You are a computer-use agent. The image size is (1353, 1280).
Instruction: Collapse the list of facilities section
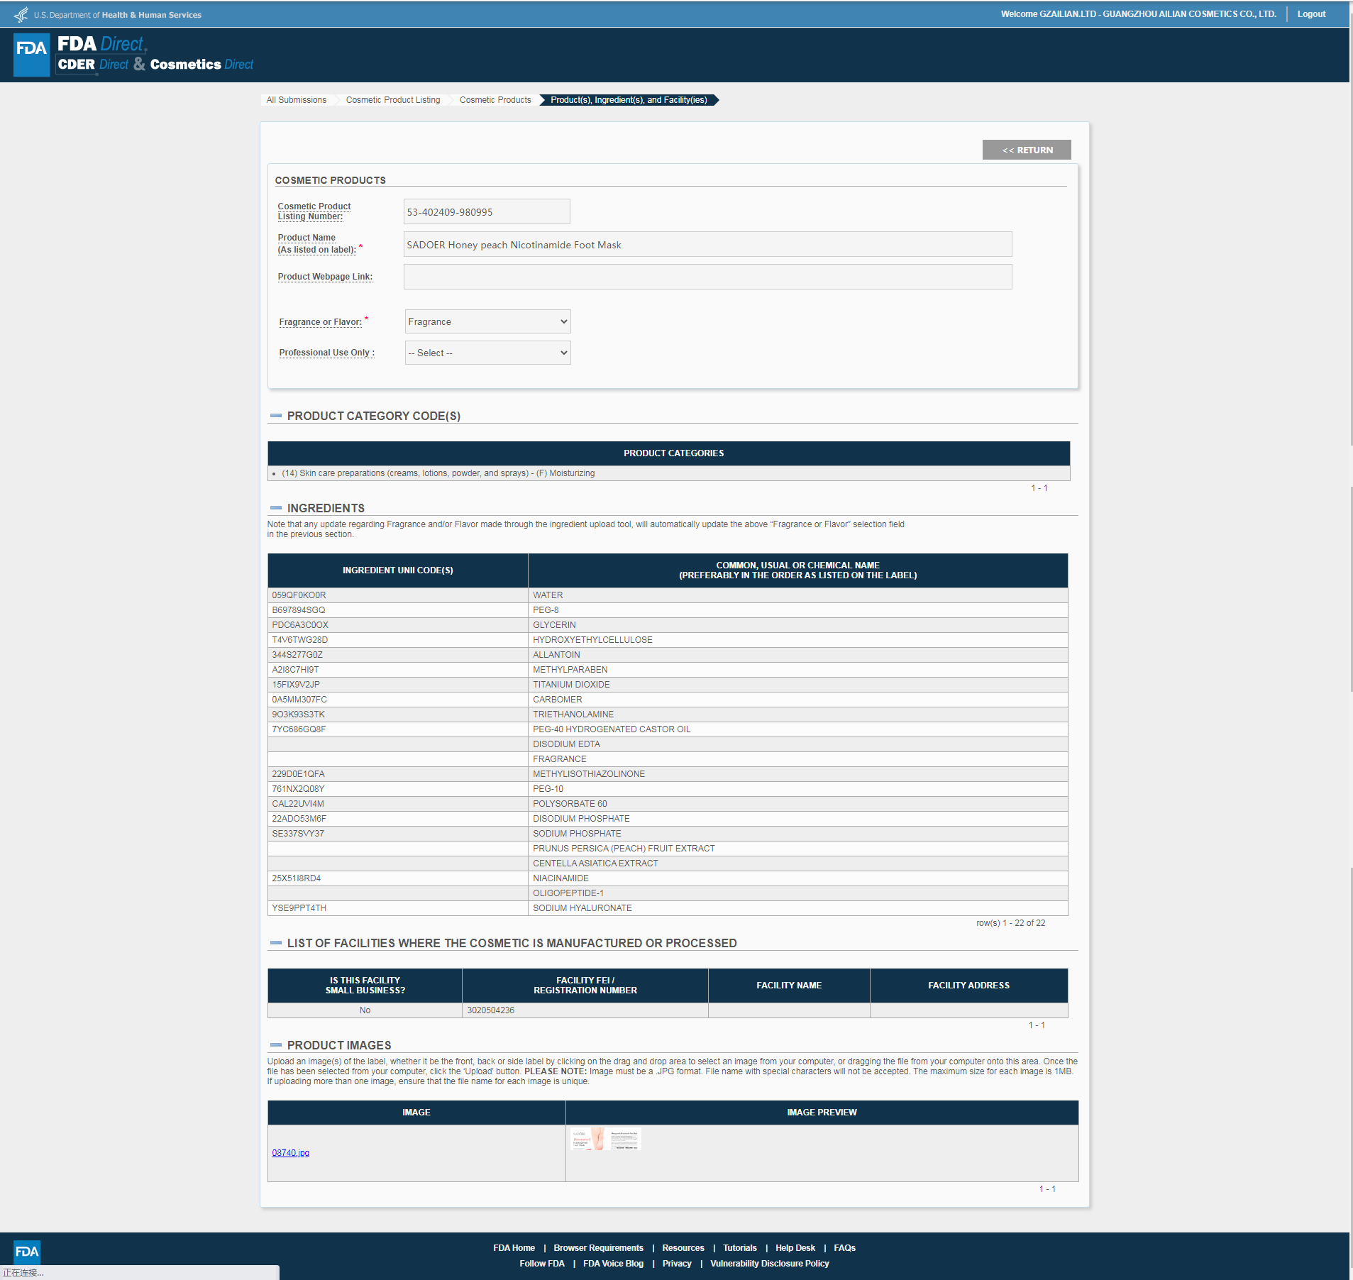(x=276, y=943)
